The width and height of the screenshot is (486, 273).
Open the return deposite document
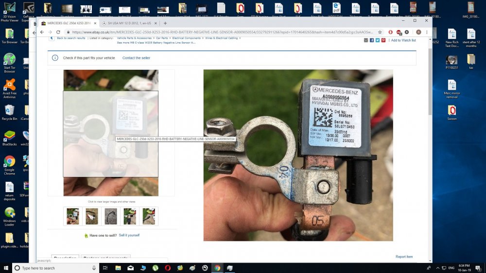click(10, 191)
